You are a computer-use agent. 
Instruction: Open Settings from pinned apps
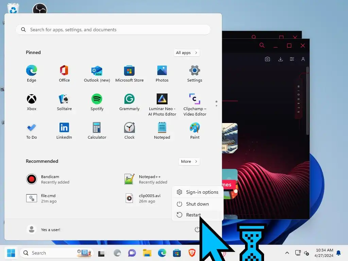pyautogui.click(x=195, y=74)
